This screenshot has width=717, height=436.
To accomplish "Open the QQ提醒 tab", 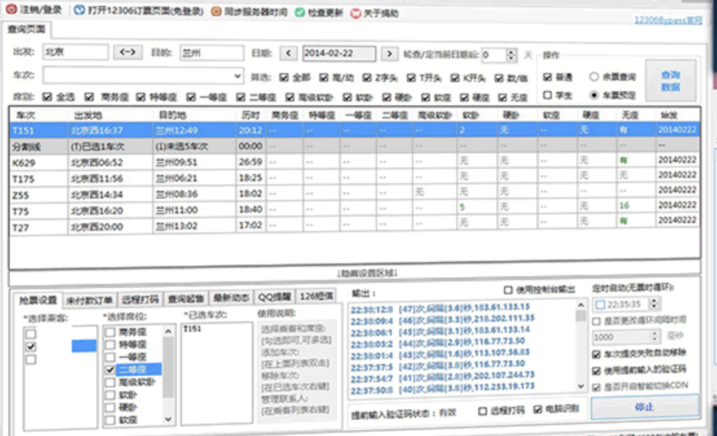I will pyautogui.click(x=274, y=298).
